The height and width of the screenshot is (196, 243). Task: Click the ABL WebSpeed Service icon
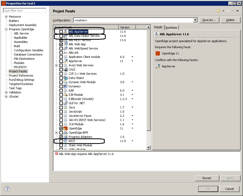[x=65, y=48]
